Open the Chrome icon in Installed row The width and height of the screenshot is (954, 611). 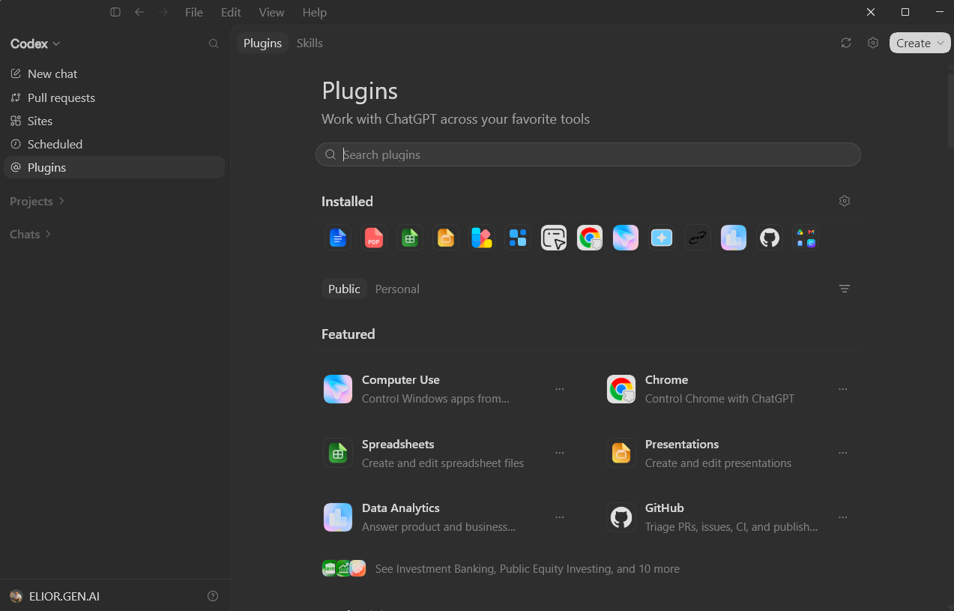coord(590,238)
